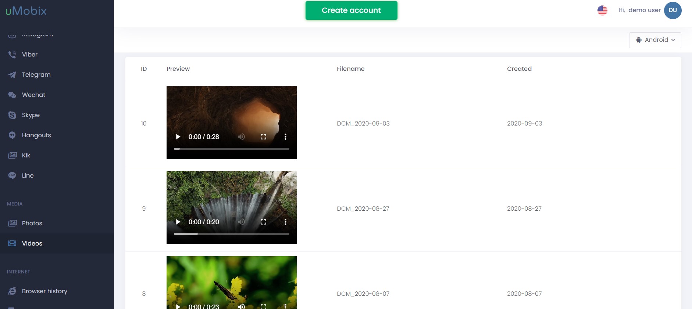Click filename DCM_2020-09-03
This screenshot has width=692, height=309.
point(363,123)
